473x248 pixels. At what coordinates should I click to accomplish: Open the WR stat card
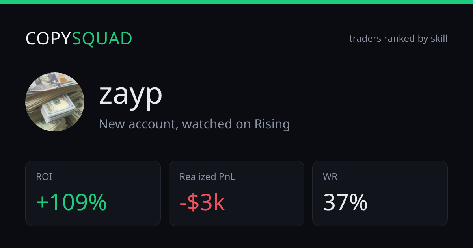click(380, 193)
